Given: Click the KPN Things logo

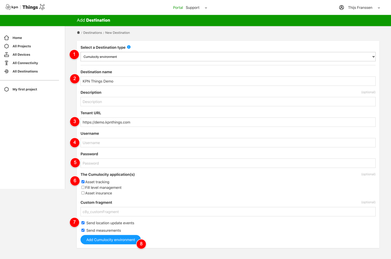Looking at the screenshot, I should click(x=25, y=7).
